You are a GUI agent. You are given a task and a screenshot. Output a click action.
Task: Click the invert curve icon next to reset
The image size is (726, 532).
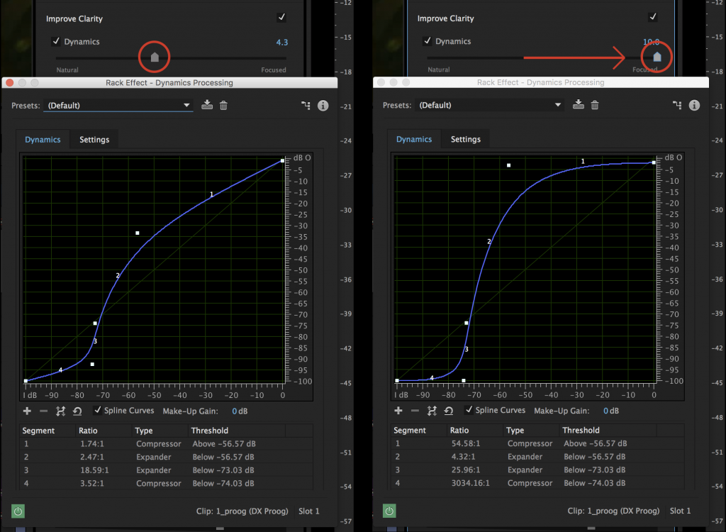point(60,411)
